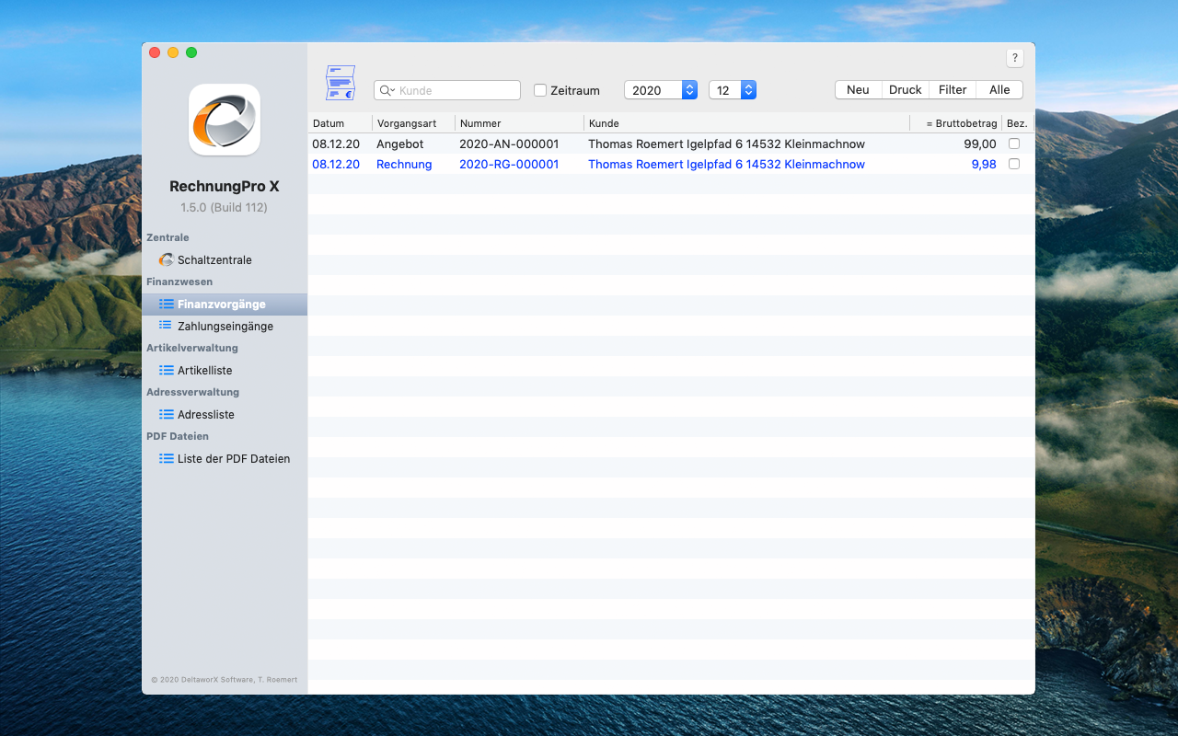Image resolution: width=1178 pixels, height=736 pixels.
Task: Focus the Kunde search field
Action: click(x=457, y=90)
